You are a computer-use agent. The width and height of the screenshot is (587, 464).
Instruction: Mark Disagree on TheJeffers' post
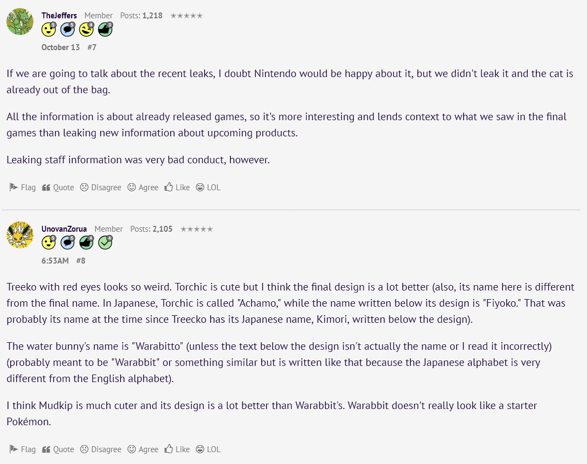pos(101,188)
